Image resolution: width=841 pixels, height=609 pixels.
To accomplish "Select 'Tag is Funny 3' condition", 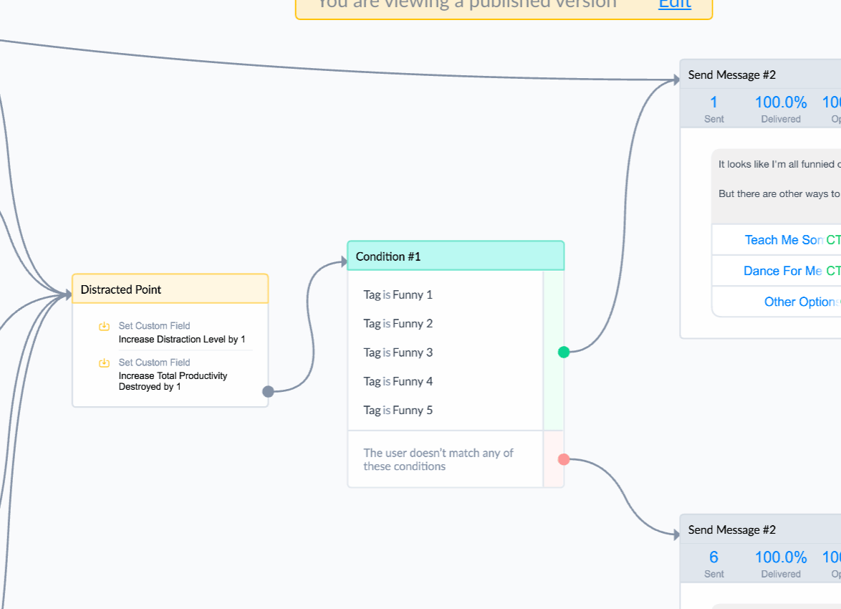I will (398, 353).
